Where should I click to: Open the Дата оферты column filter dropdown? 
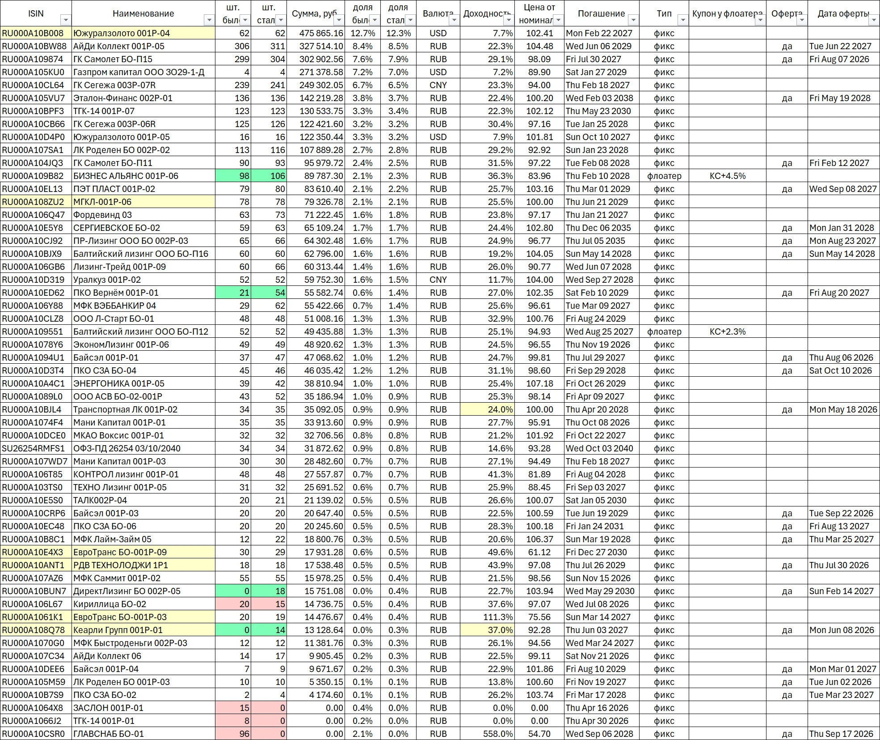pyautogui.click(x=874, y=20)
